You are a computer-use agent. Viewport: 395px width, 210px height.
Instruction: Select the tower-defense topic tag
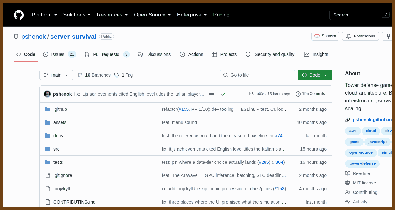pos(362,163)
